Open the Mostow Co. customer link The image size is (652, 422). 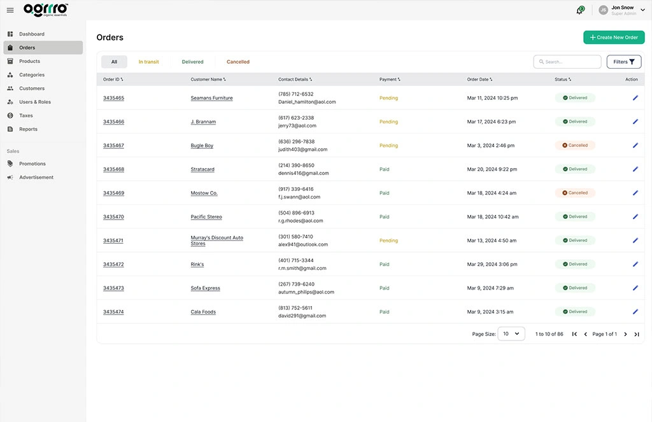[x=204, y=193]
